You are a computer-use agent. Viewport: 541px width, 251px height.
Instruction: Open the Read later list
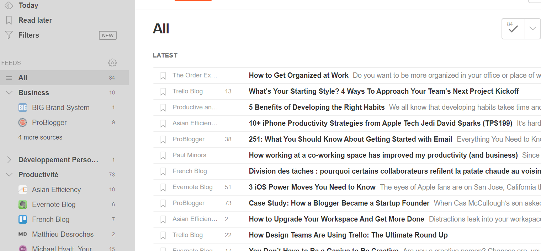[x=35, y=20]
